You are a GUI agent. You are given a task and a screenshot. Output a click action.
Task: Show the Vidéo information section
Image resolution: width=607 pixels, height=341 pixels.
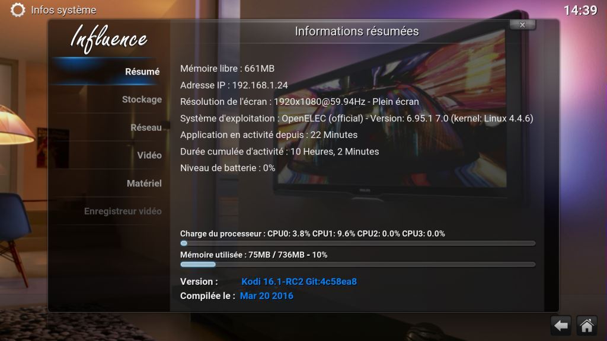click(x=149, y=155)
